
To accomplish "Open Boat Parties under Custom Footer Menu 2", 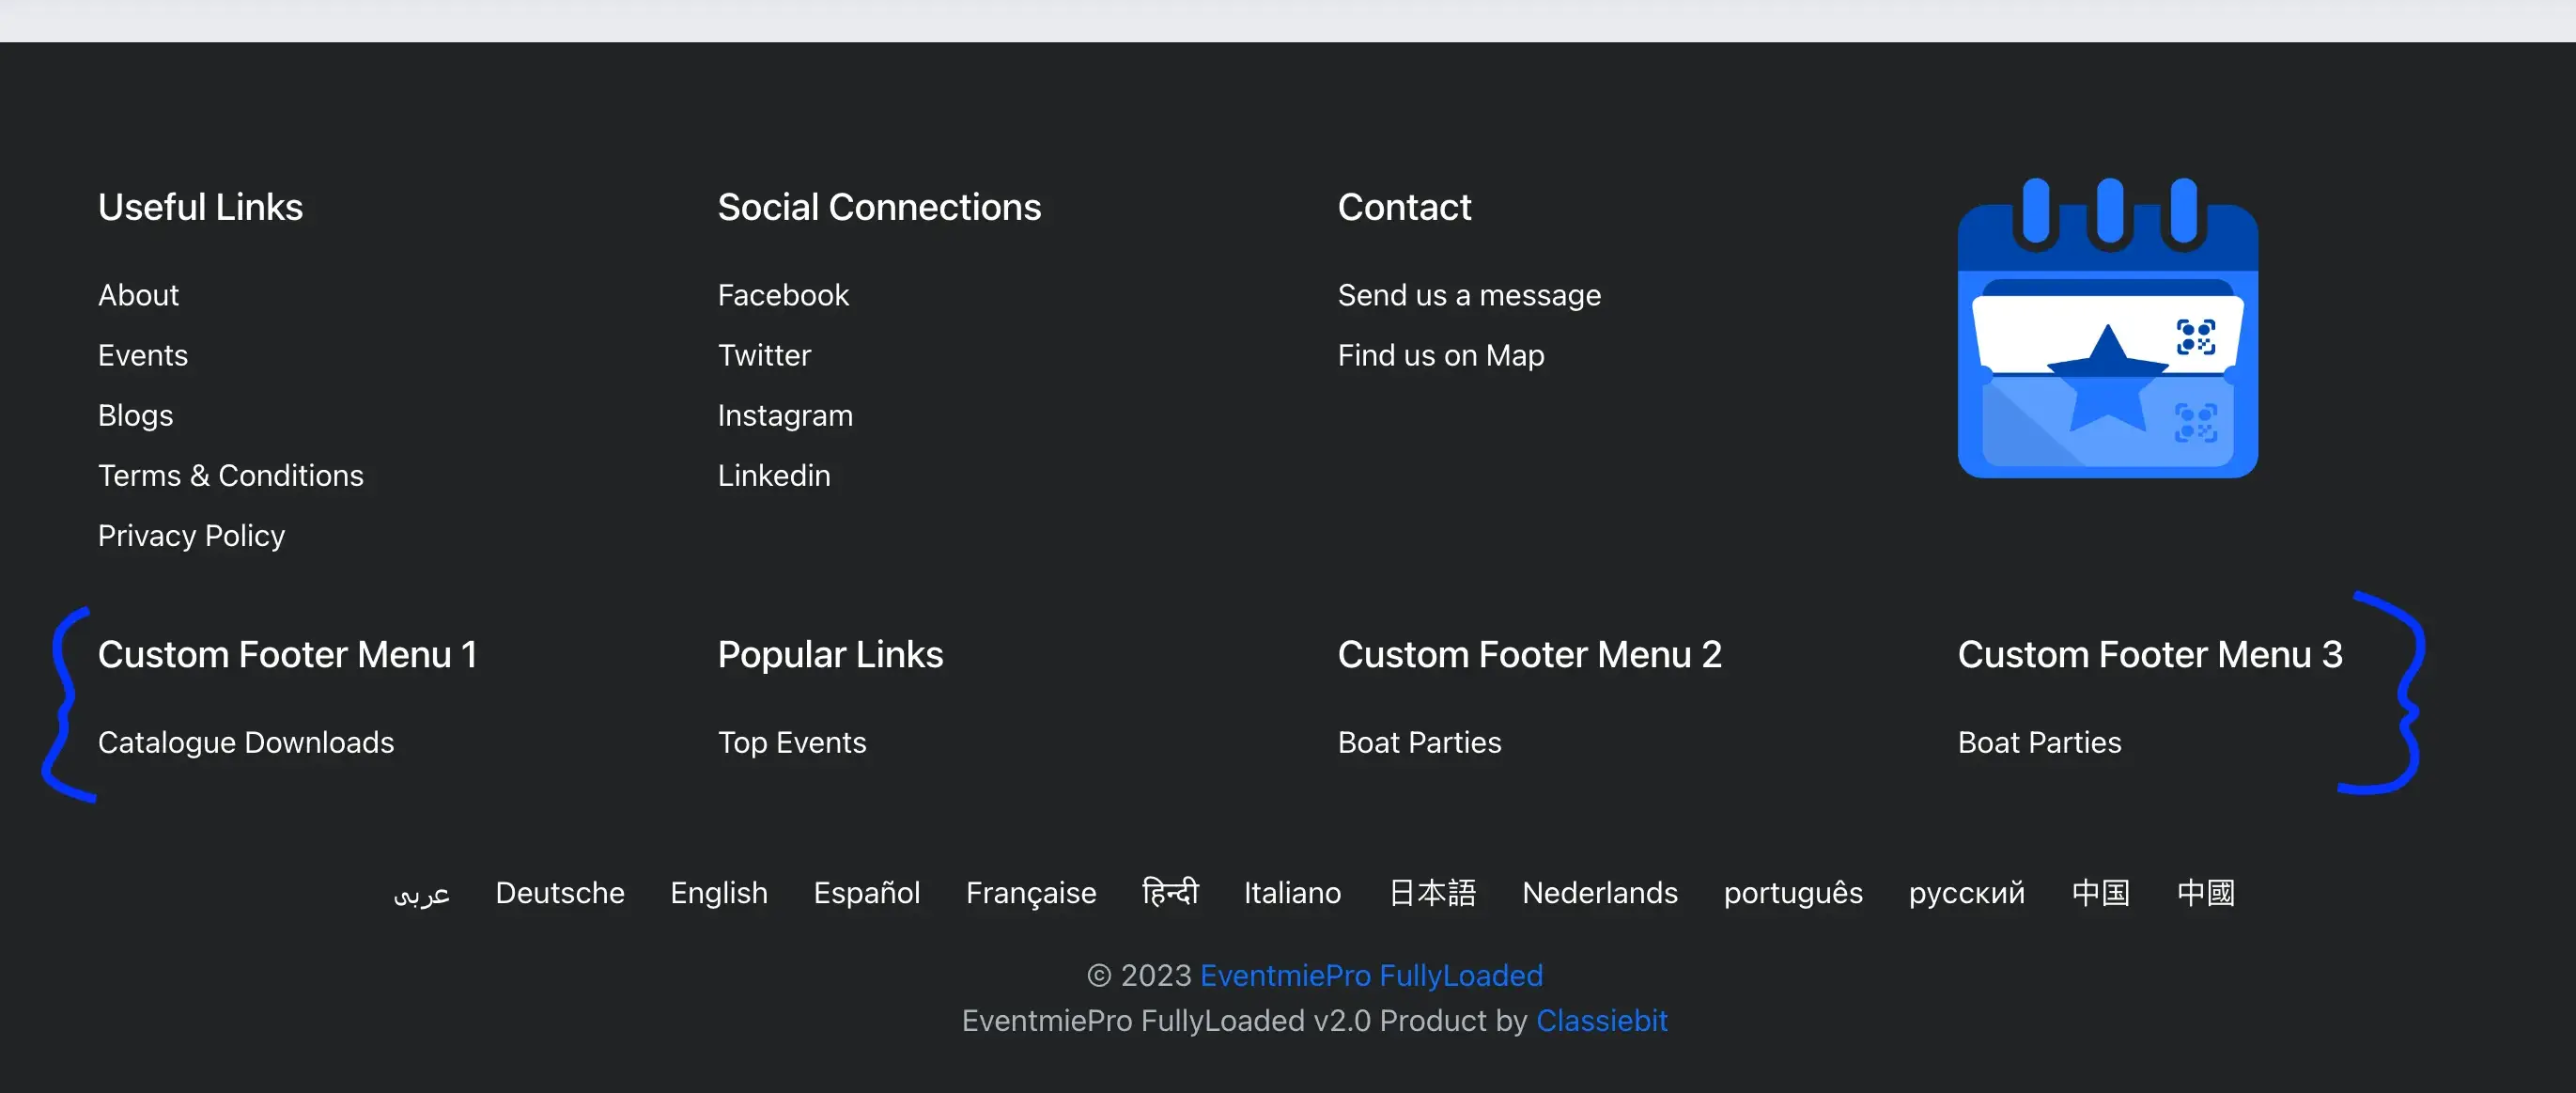I will (1419, 742).
